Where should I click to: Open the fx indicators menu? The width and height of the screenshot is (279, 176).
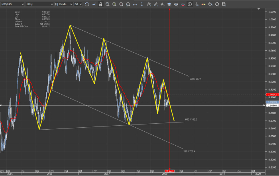[x=149, y=4]
